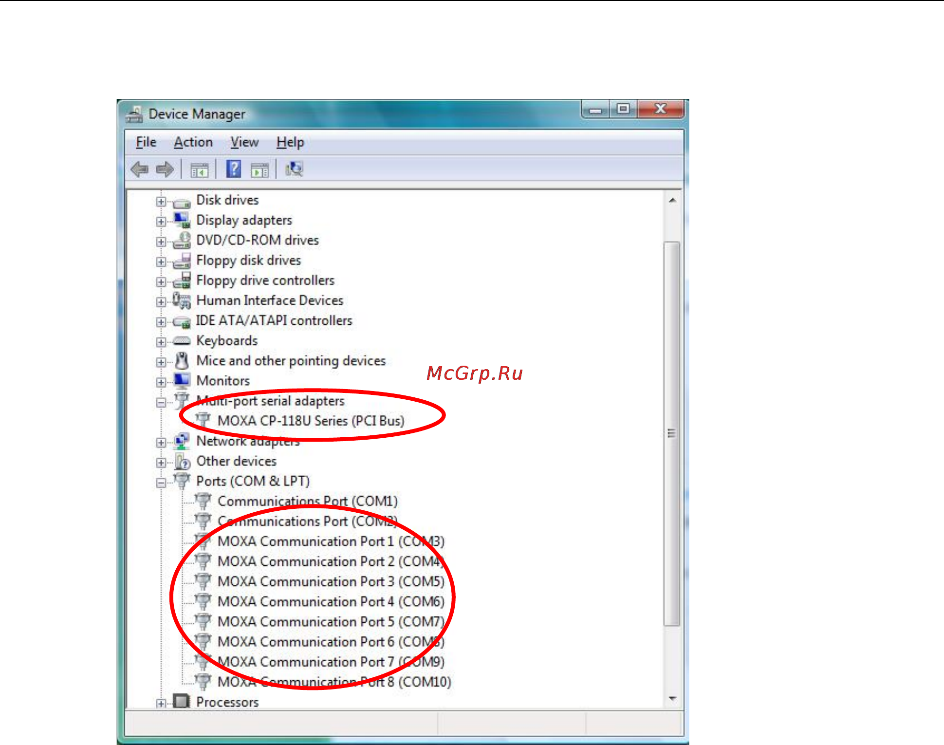This screenshot has height=745, width=944.
Task: Open the View menu
Action: point(244,142)
